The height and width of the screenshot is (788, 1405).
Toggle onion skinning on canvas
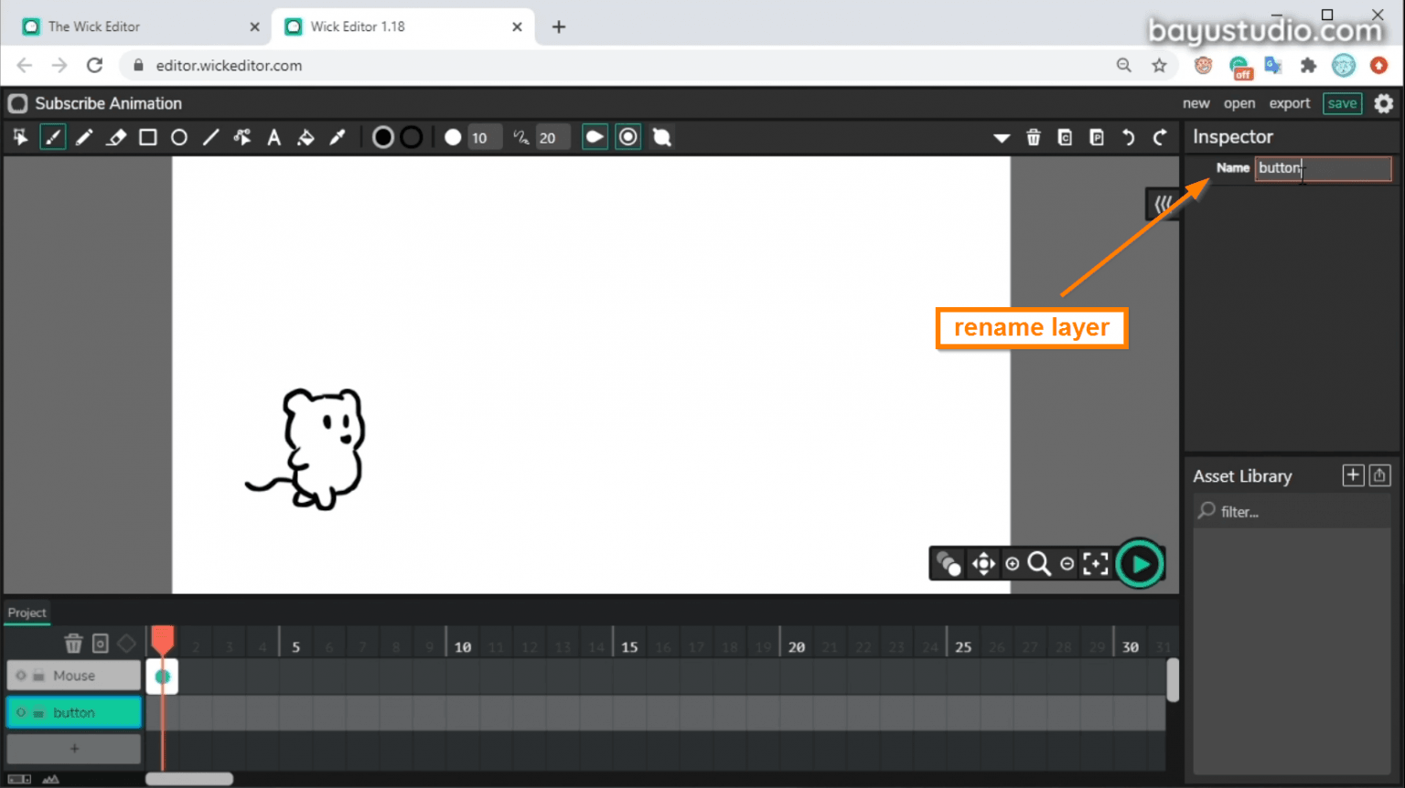pos(949,564)
